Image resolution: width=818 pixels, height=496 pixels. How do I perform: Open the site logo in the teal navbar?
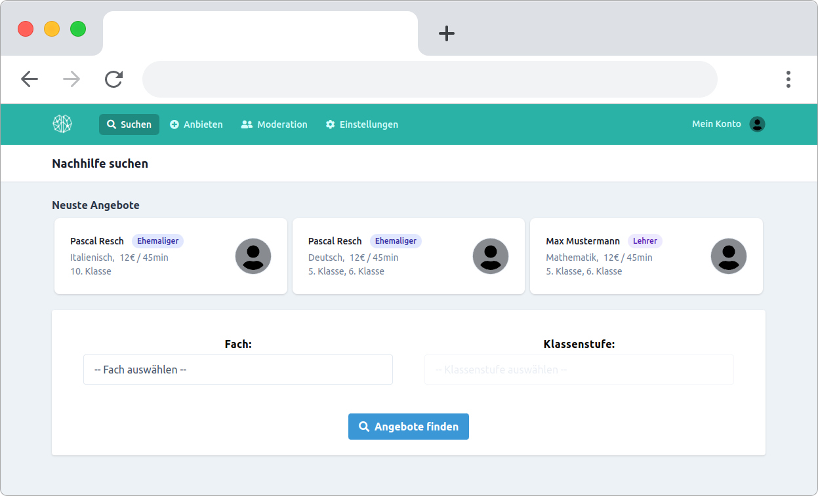[x=62, y=123]
